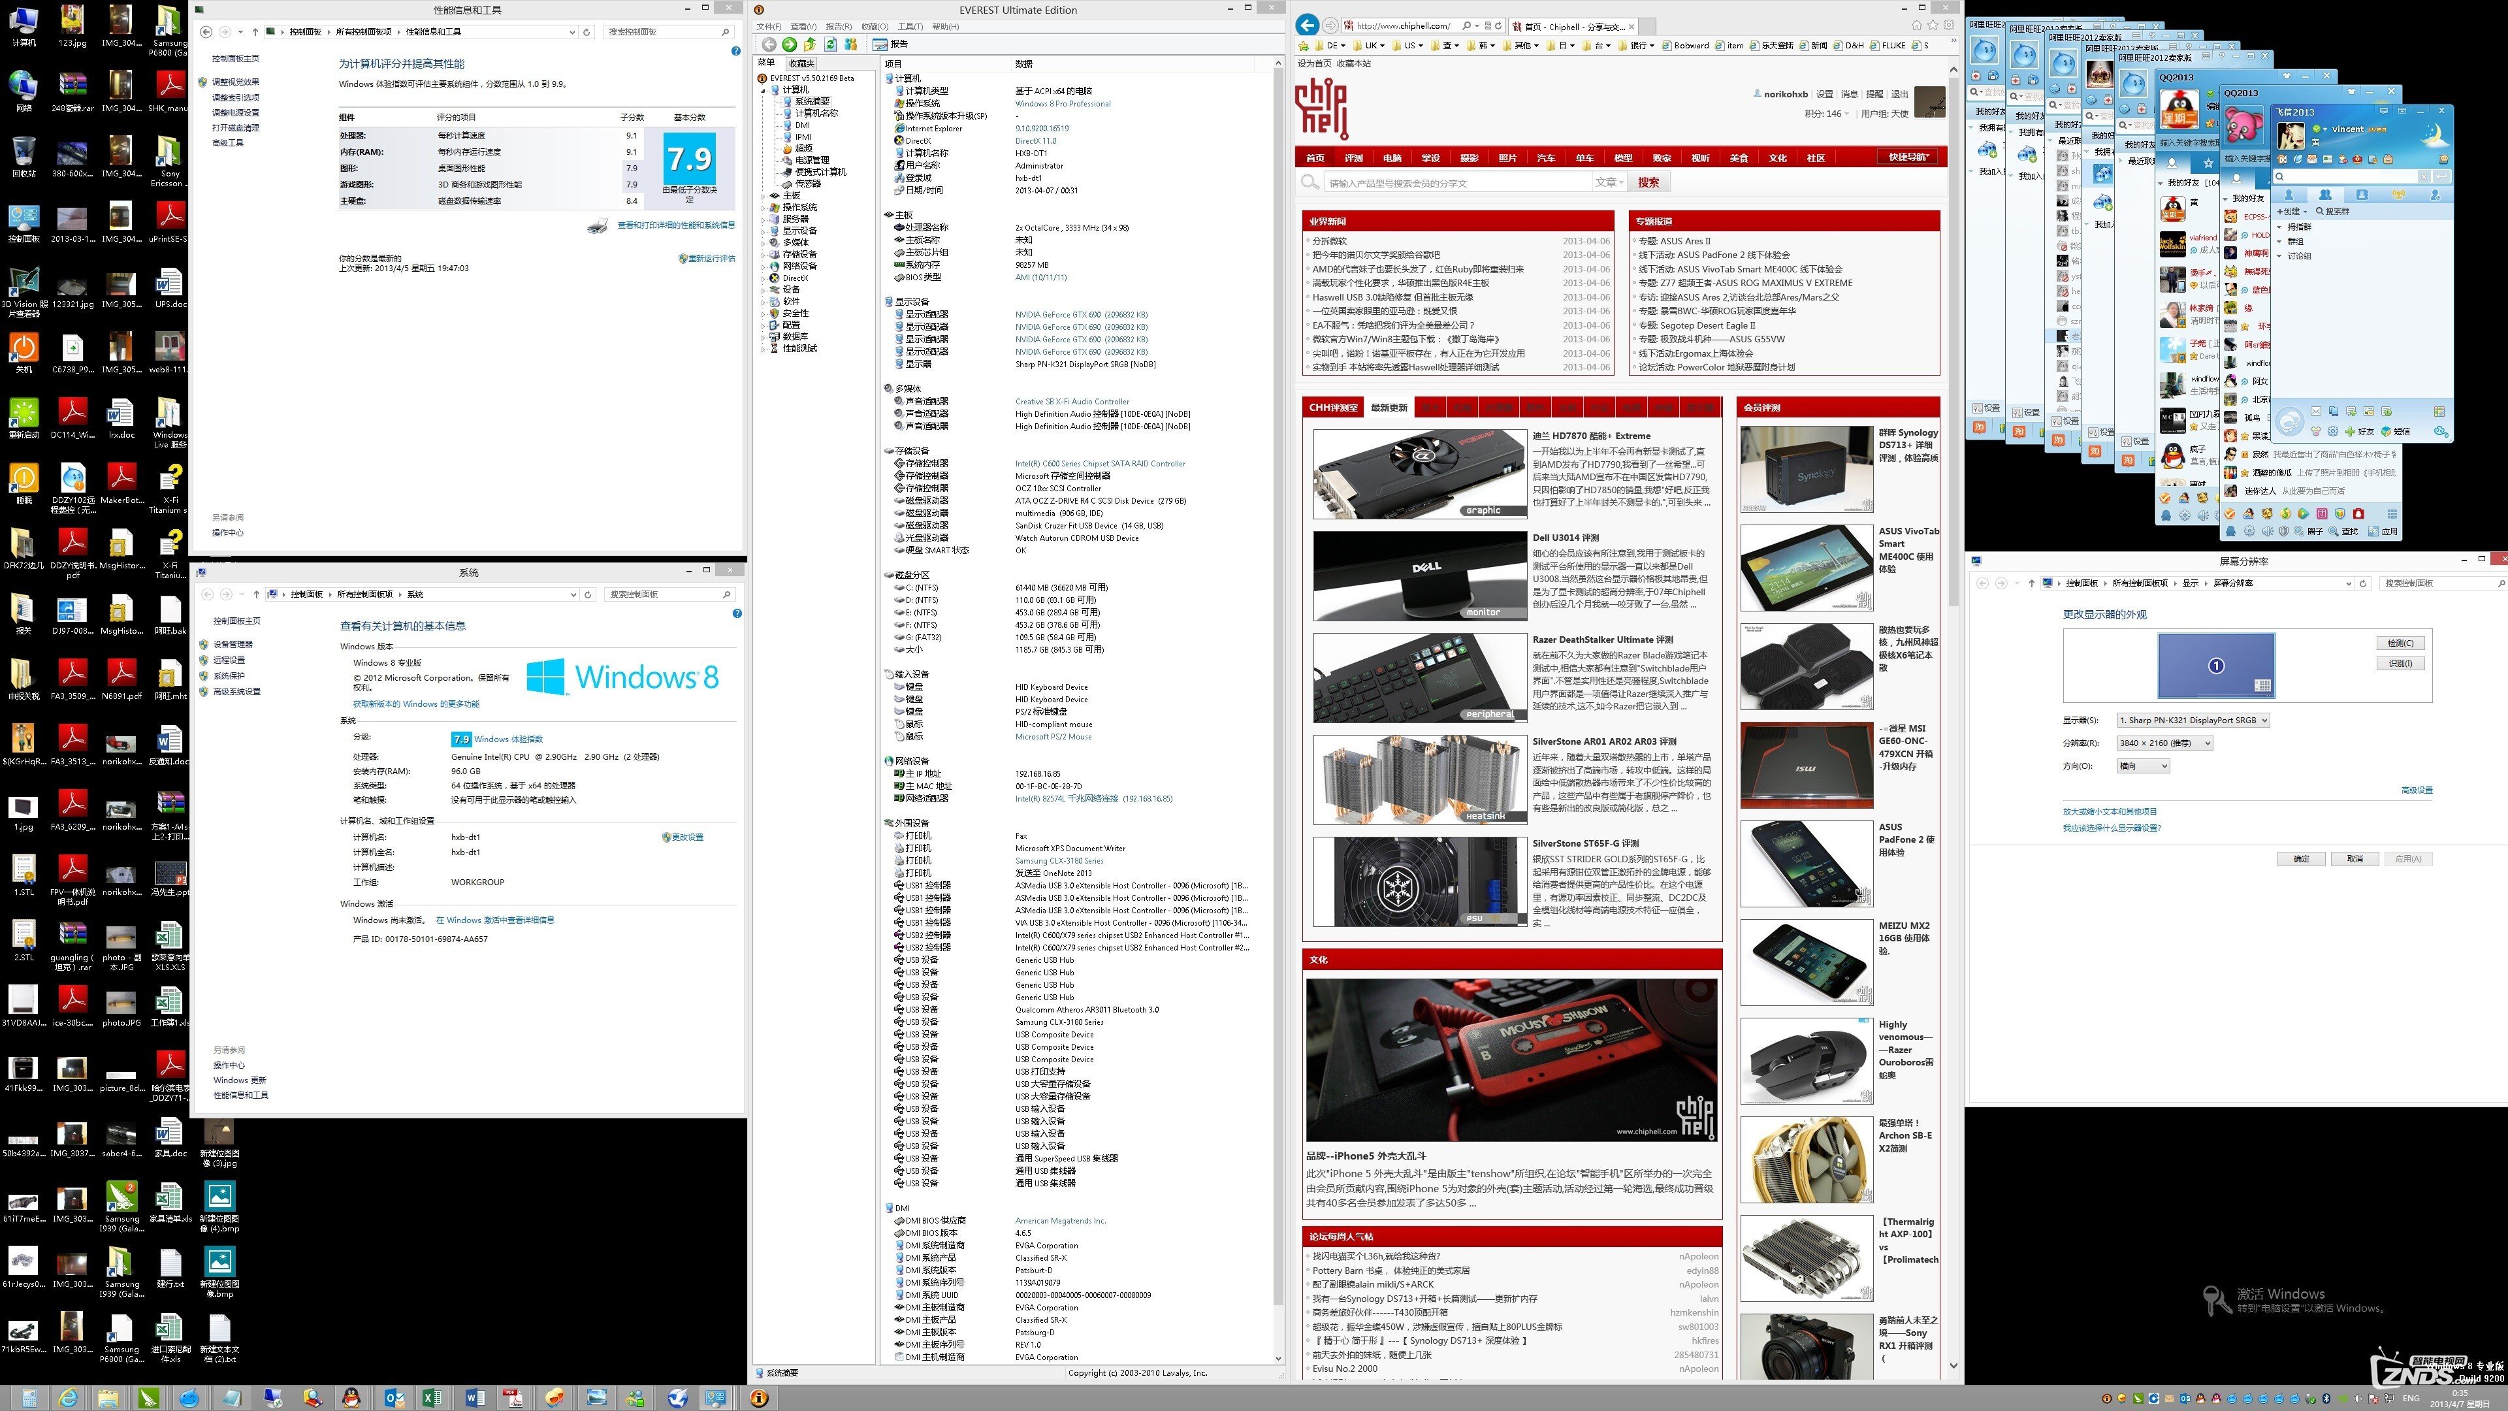Click the 报告 report button in EVEREST toolbar
This screenshot has width=2508, height=1411.
tap(891, 44)
